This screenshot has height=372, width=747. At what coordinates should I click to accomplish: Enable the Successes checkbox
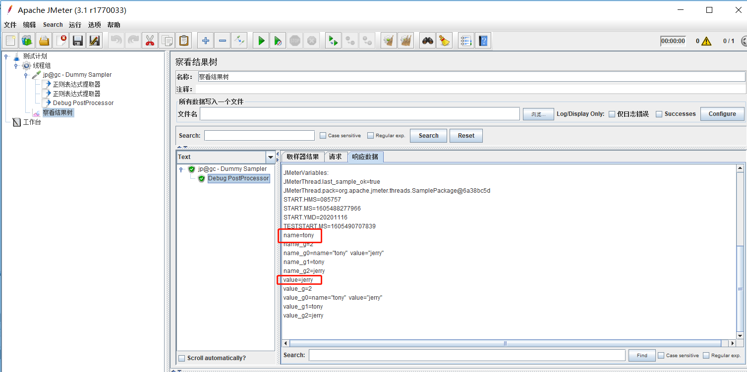click(x=659, y=114)
